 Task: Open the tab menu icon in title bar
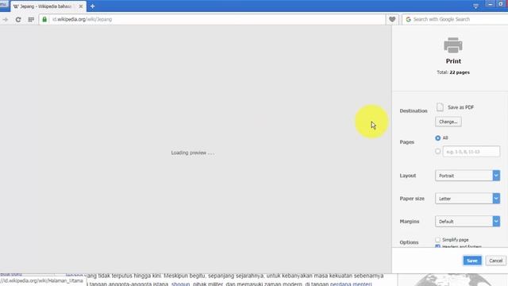pyautogui.click(x=475, y=6)
